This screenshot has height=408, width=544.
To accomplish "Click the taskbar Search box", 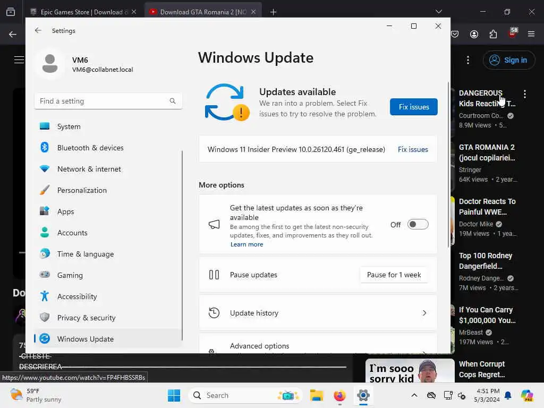I will click(x=245, y=395).
